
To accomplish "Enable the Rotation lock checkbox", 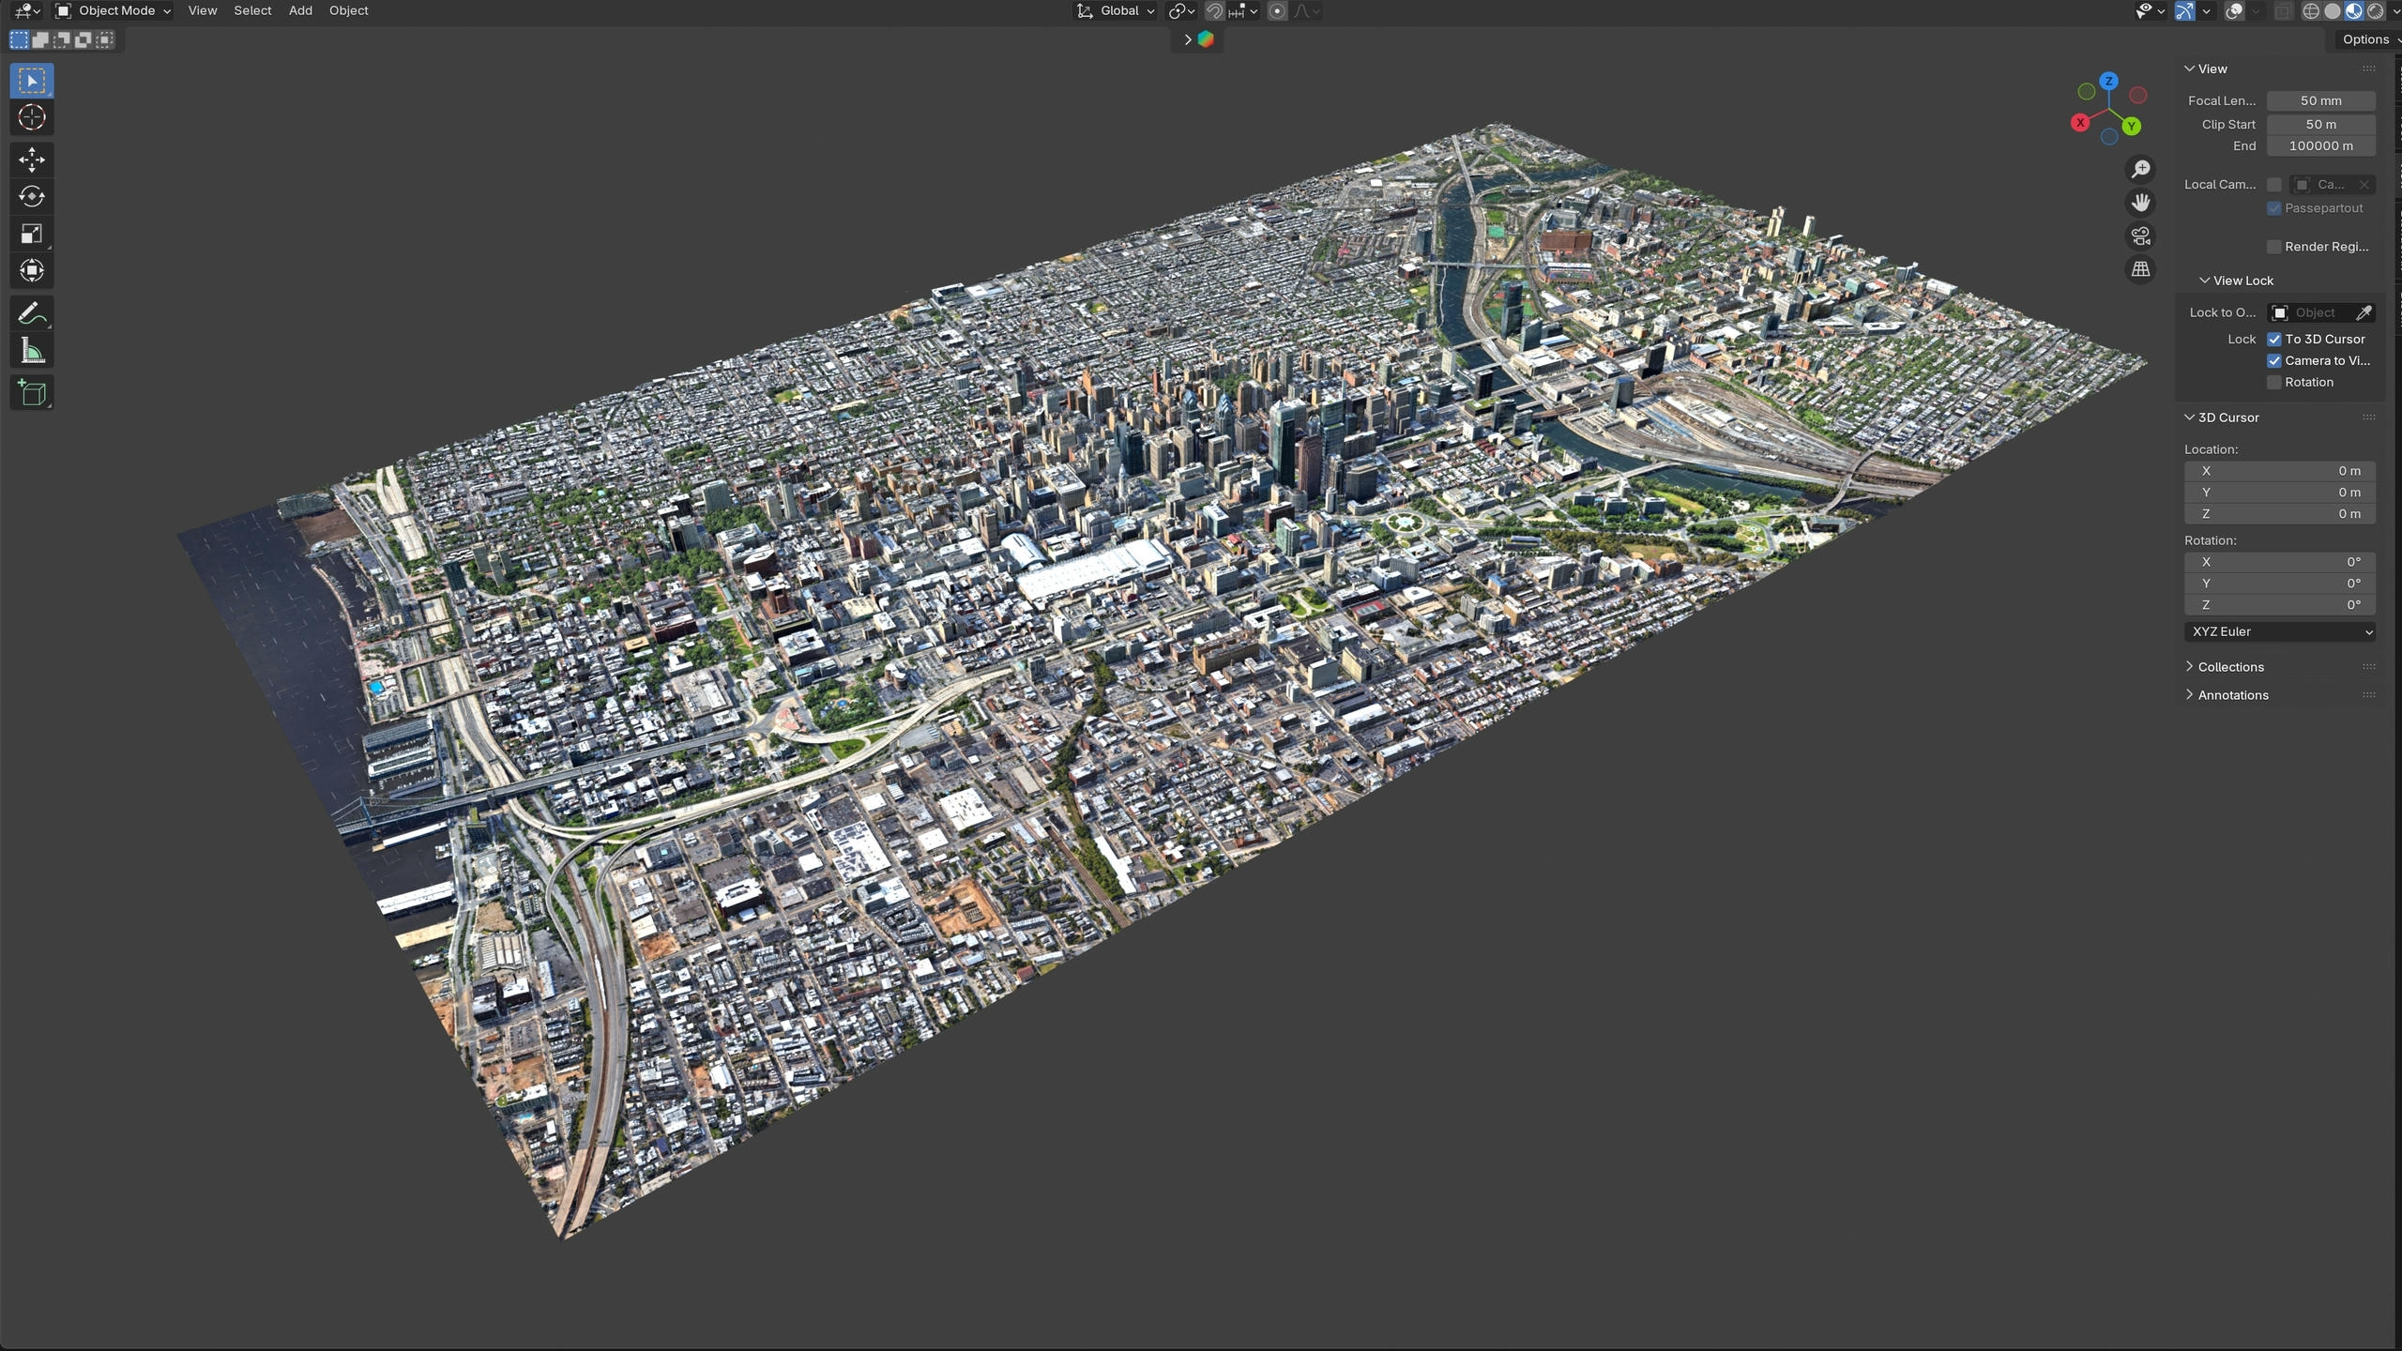I will (2274, 383).
